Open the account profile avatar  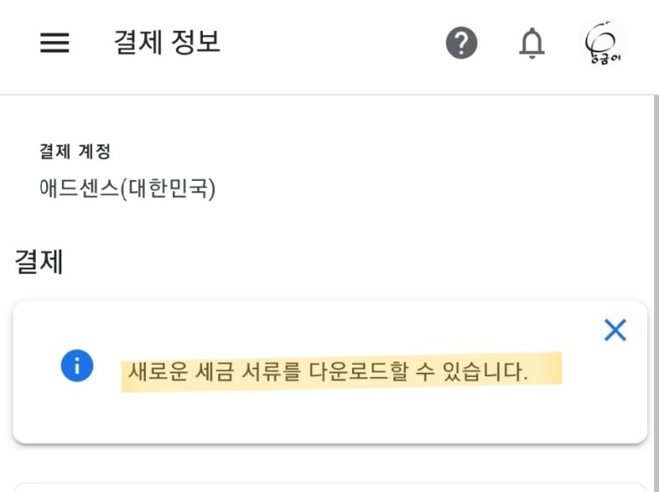pos(603,43)
